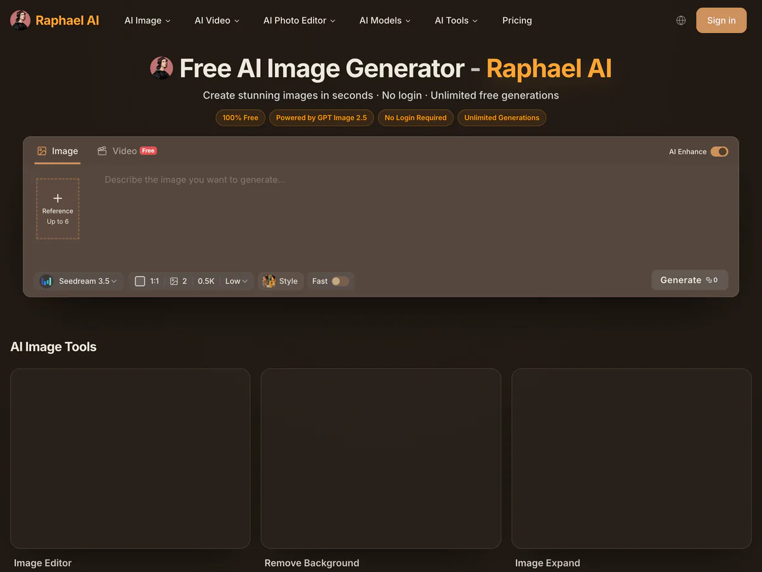The height and width of the screenshot is (572, 762).
Task: Click the Image Expand caption
Action: pos(547,563)
